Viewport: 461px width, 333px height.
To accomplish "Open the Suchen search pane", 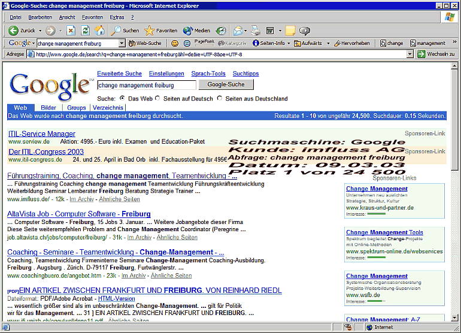I will point(125,31).
